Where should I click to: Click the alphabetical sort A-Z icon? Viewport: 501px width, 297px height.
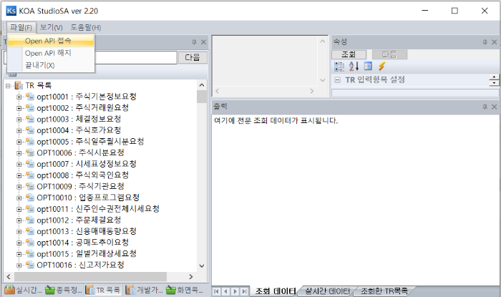(354, 66)
